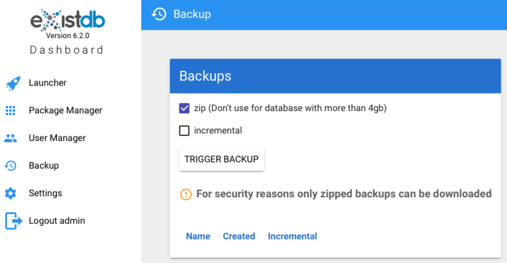Click the orange security warning icon
The height and width of the screenshot is (263, 507).
click(x=186, y=195)
